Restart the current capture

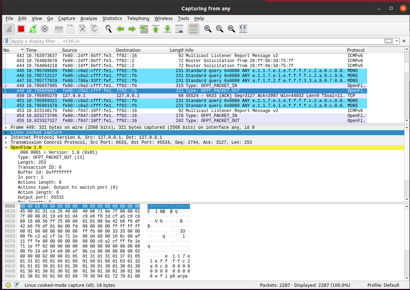coord(33,29)
